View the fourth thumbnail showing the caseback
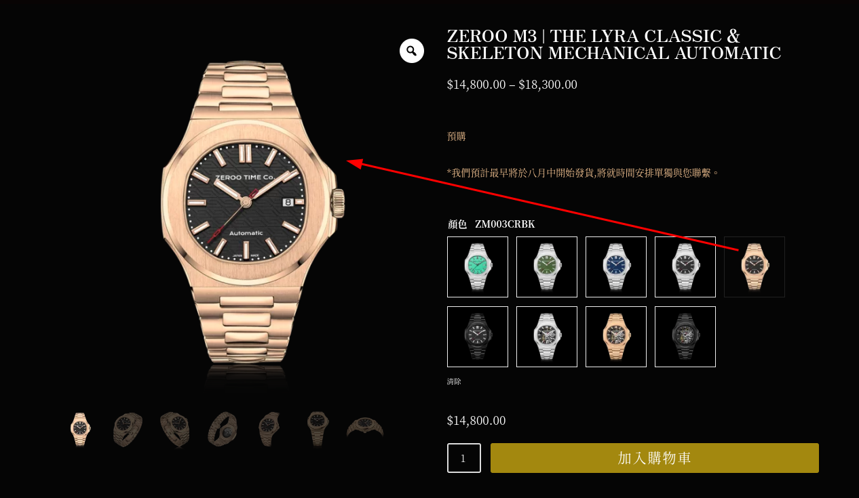This screenshot has height=498, width=859. point(223,430)
